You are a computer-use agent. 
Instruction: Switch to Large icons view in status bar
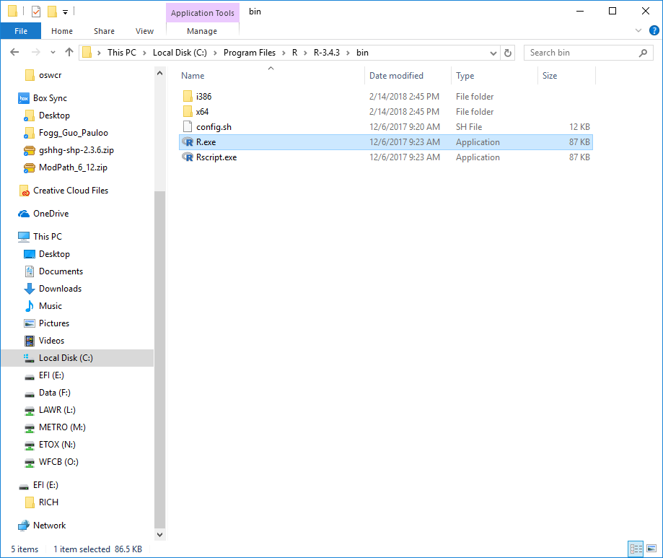coord(651,549)
